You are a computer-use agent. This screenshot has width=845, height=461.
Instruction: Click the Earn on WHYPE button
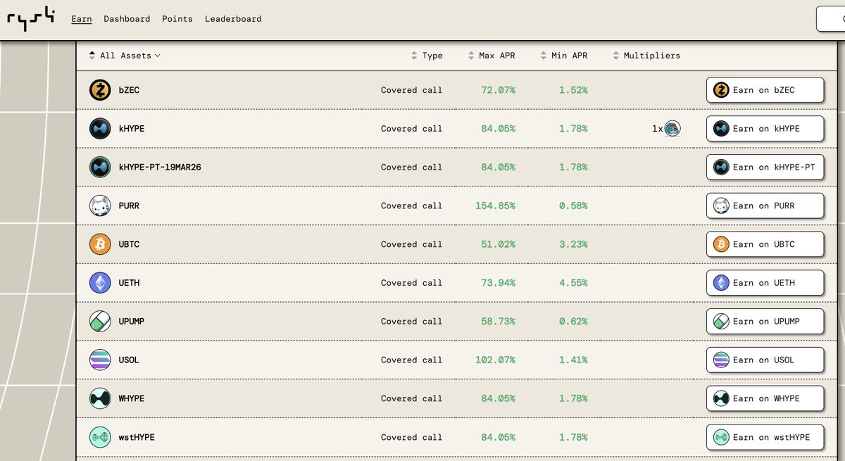tap(765, 398)
